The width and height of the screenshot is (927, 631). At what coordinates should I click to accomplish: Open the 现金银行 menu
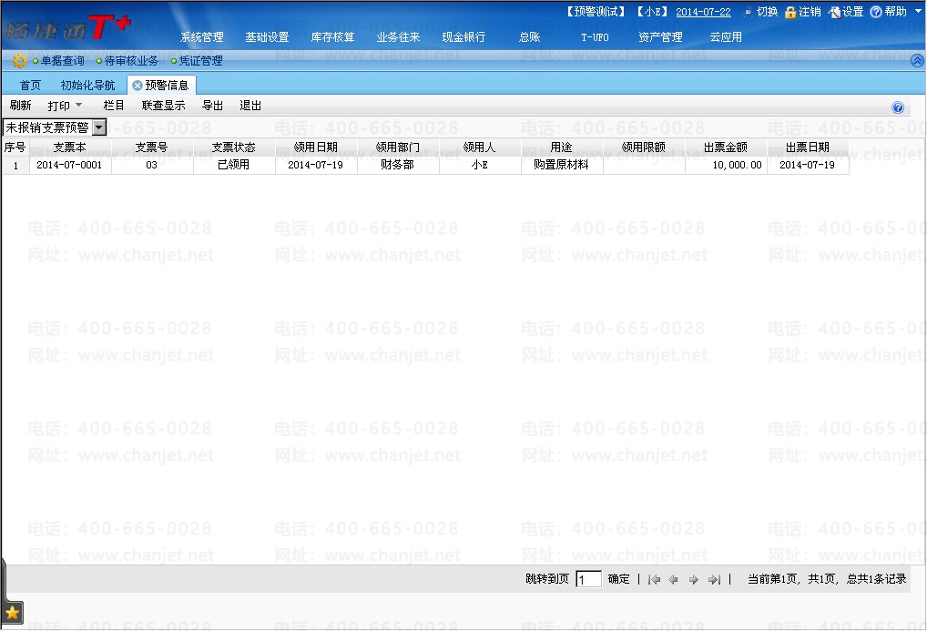click(x=463, y=36)
